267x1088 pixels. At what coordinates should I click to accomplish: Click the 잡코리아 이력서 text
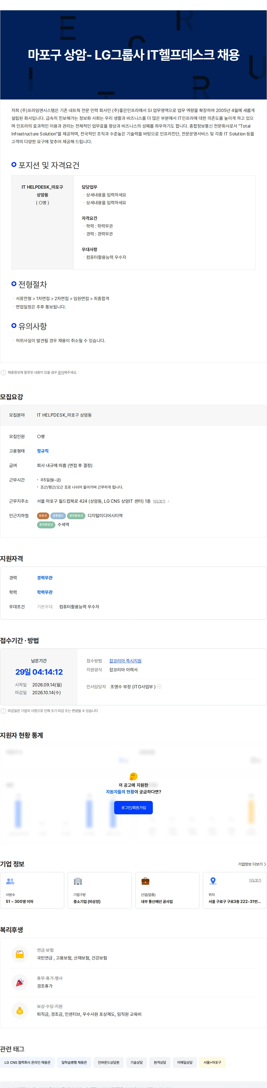coord(123,669)
